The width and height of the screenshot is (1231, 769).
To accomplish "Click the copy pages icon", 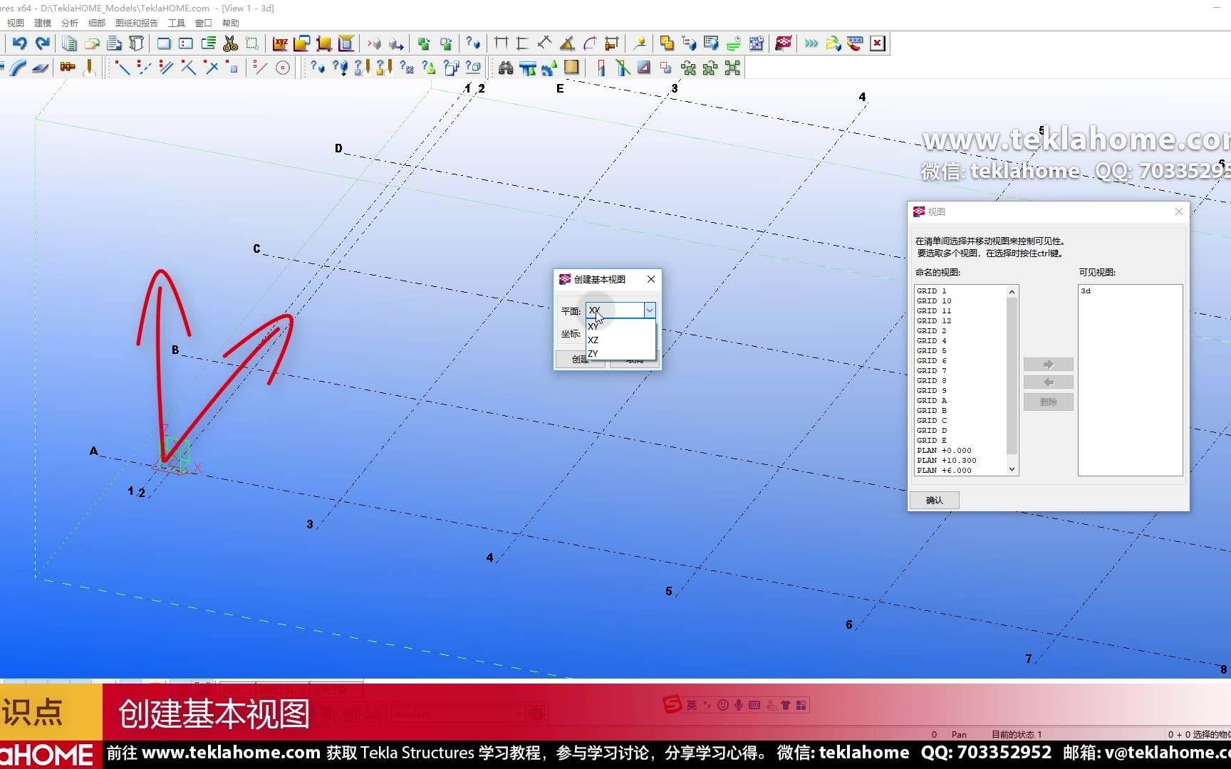I will point(69,43).
